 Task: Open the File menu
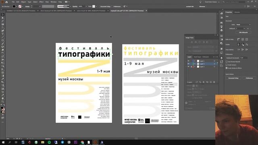point(13,2)
